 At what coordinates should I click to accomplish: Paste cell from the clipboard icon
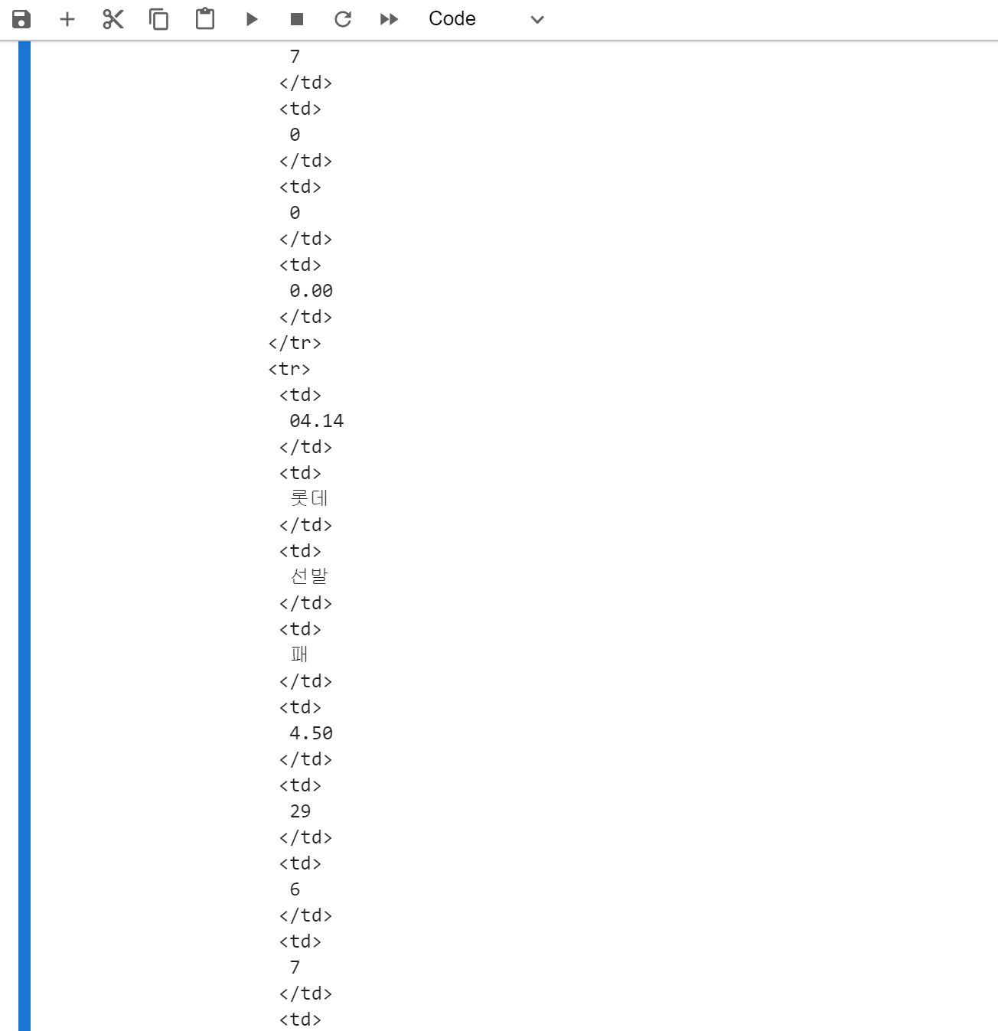(x=205, y=19)
